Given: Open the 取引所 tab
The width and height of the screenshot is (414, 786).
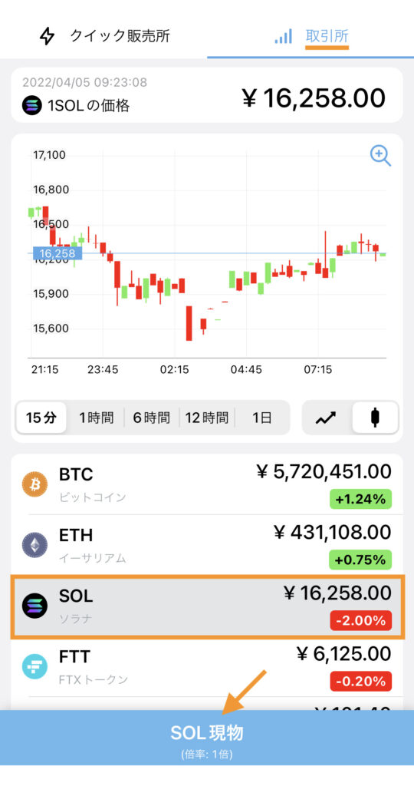Looking at the screenshot, I should coord(310,36).
